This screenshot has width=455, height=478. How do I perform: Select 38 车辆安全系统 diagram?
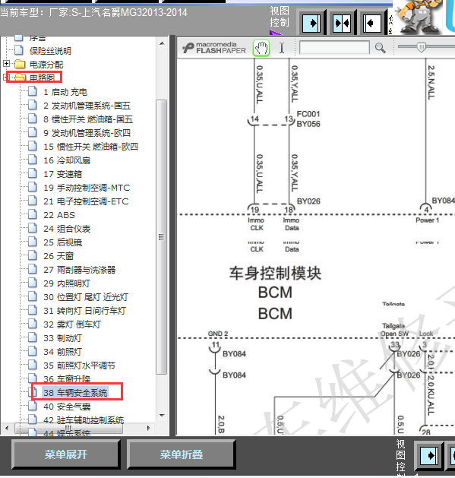point(75,393)
